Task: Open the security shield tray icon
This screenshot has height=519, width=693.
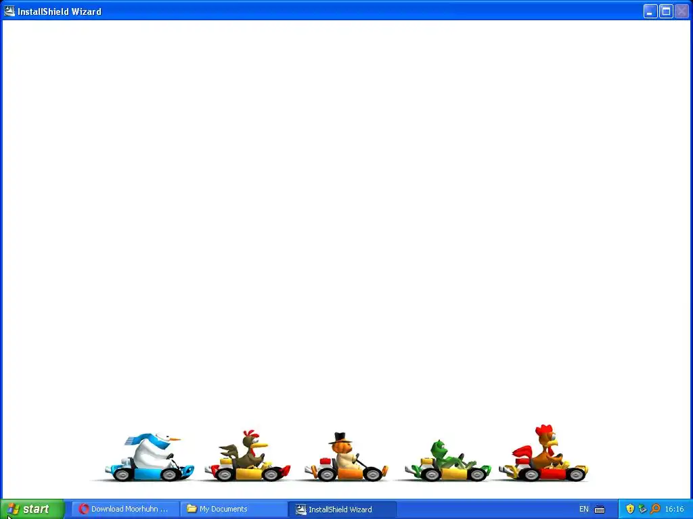Action: 630,509
